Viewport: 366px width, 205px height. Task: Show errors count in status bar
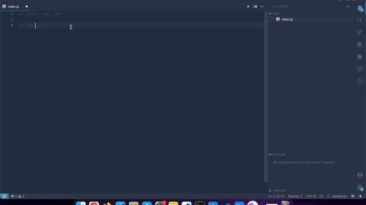click(14, 196)
